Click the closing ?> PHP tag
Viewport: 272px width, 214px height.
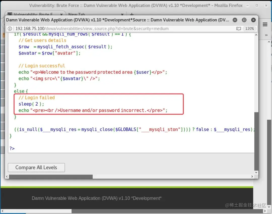(12, 149)
